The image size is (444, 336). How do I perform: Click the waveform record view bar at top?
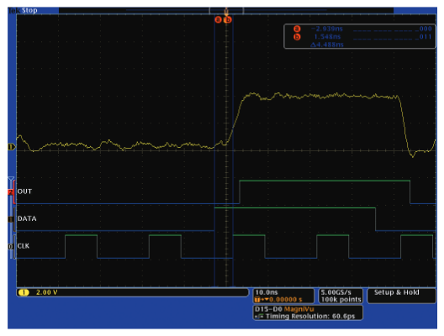(x=226, y=10)
